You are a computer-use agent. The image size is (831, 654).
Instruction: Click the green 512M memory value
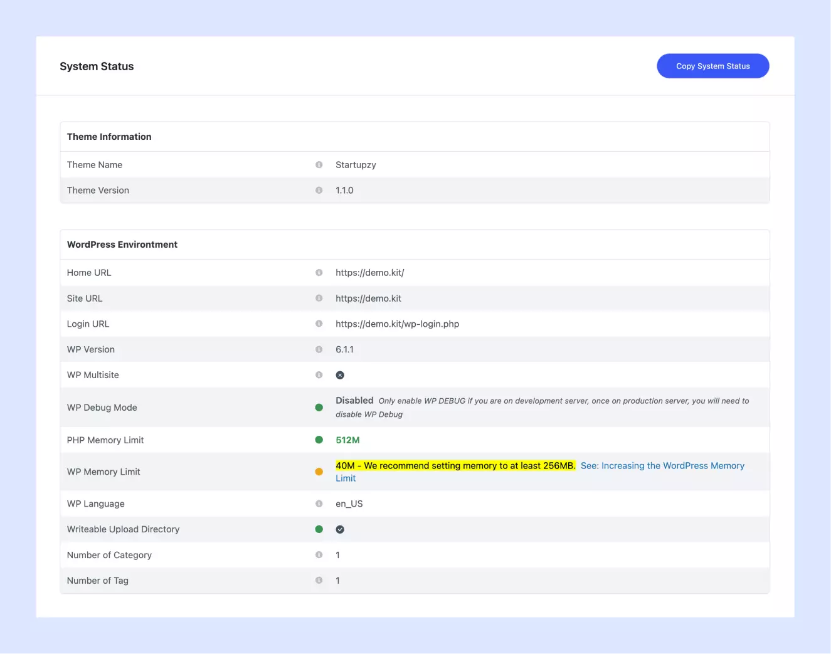coord(347,440)
